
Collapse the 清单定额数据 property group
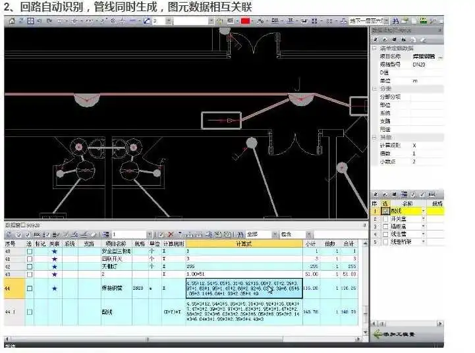(374, 49)
